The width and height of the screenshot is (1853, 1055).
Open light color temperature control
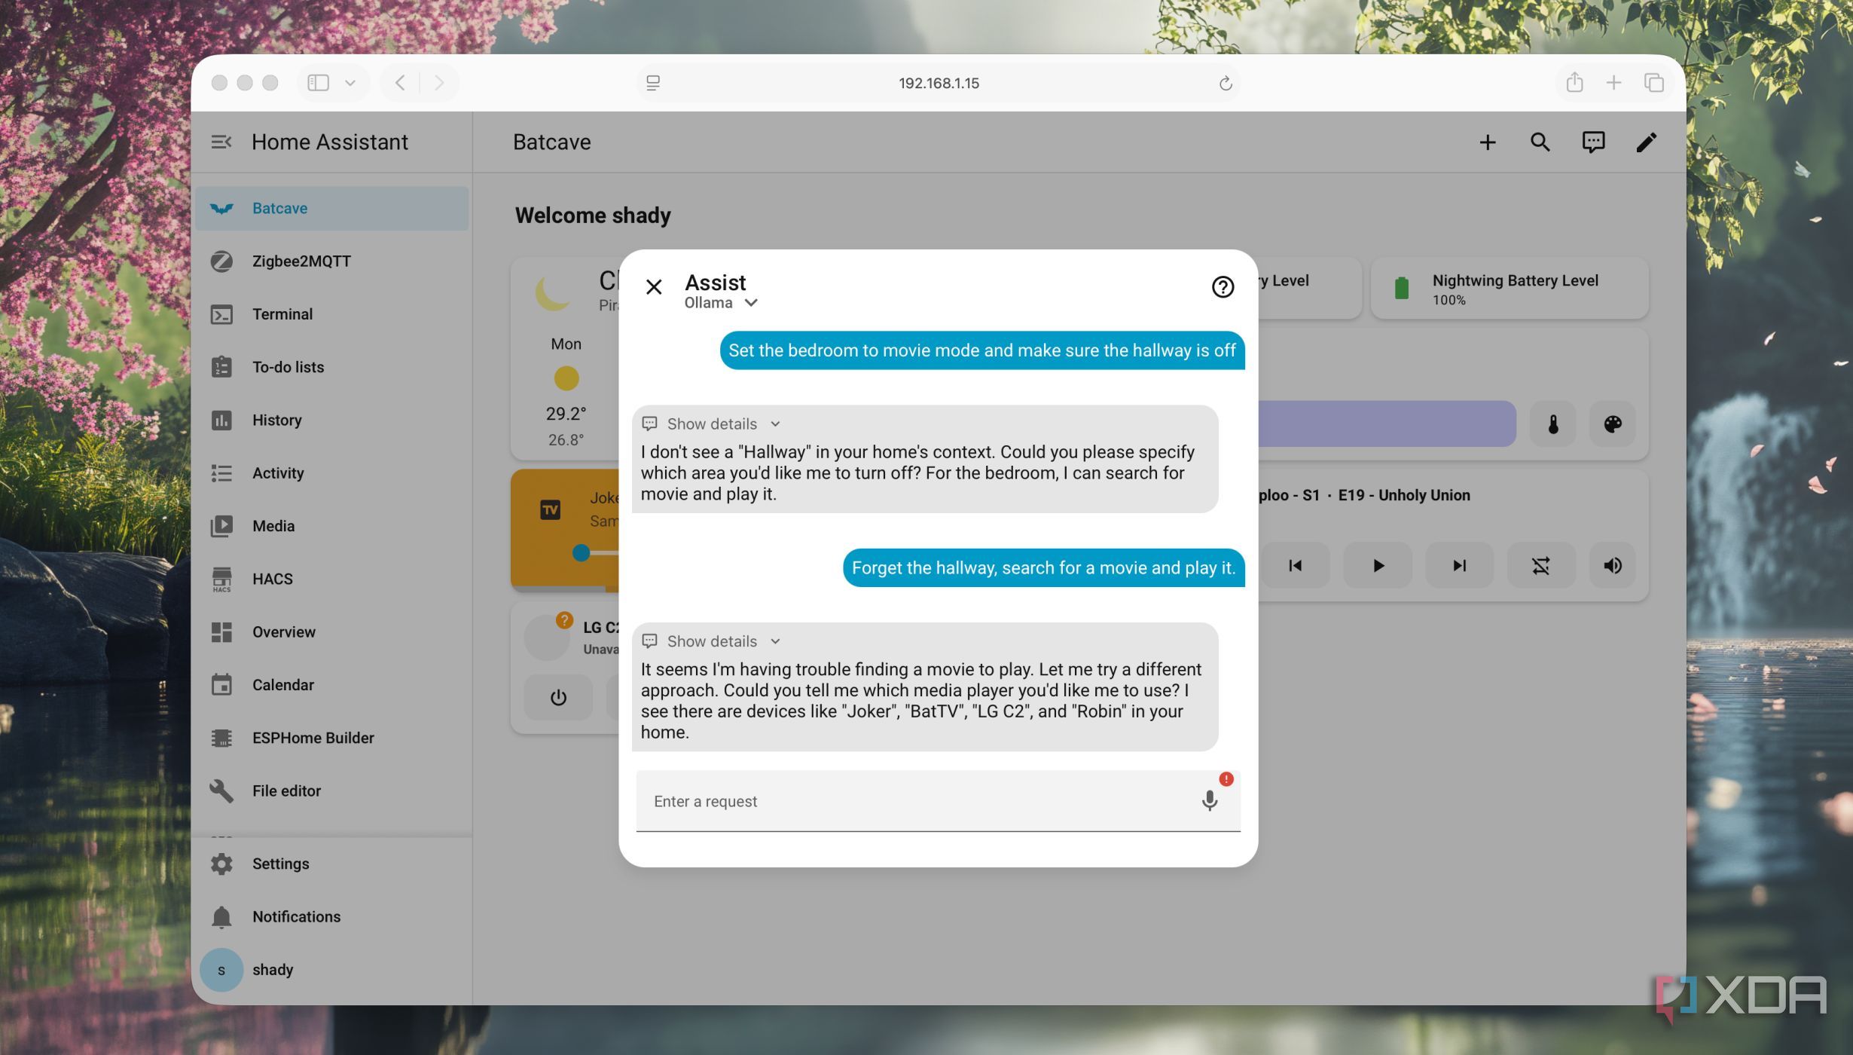click(x=1552, y=424)
